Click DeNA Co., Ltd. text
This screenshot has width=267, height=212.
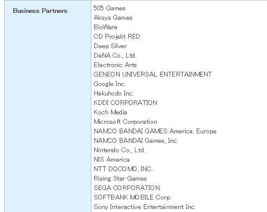(115, 55)
